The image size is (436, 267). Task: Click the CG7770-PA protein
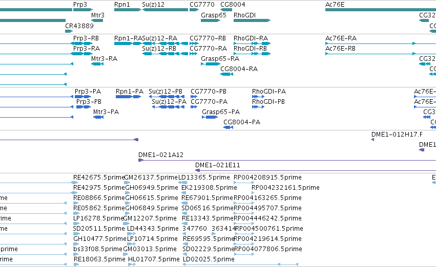194,107
